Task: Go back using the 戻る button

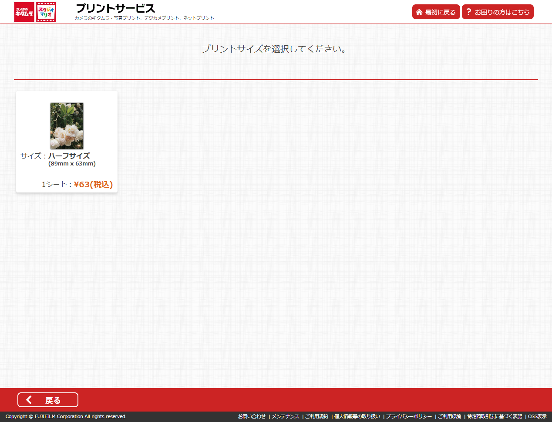Action: pos(48,400)
